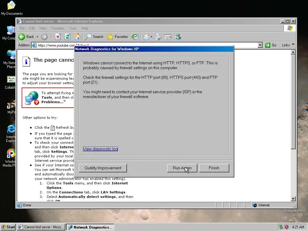Viewport: 308px width, 231px height.
Task: Click the Forward arrow icon in Internet Explorer
Action: 44,37
